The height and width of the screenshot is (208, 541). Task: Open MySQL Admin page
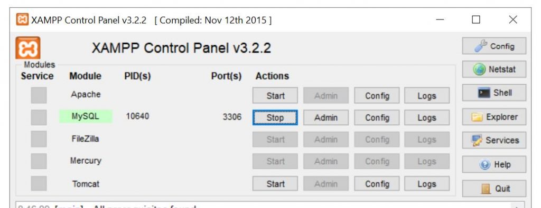[x=325, y=117]
